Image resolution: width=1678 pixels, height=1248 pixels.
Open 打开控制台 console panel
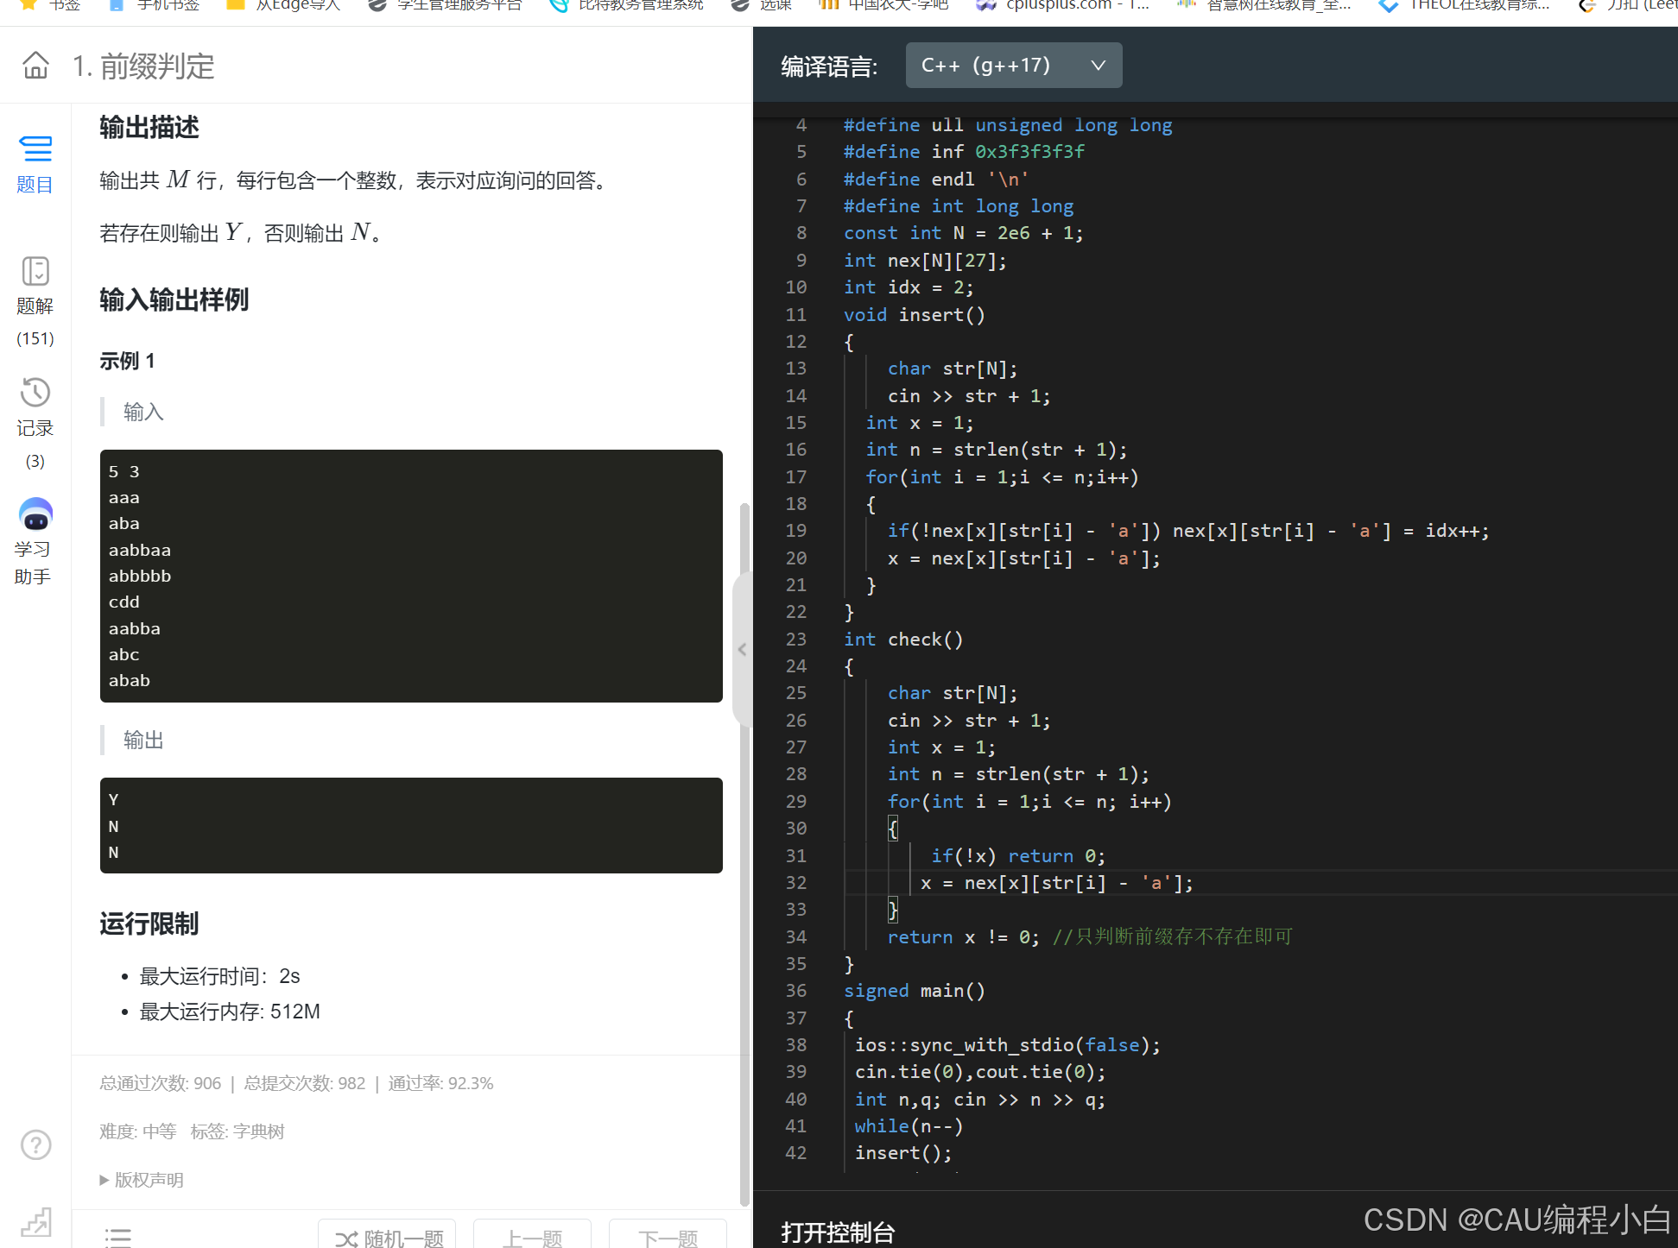click(x=837, y=1232)
